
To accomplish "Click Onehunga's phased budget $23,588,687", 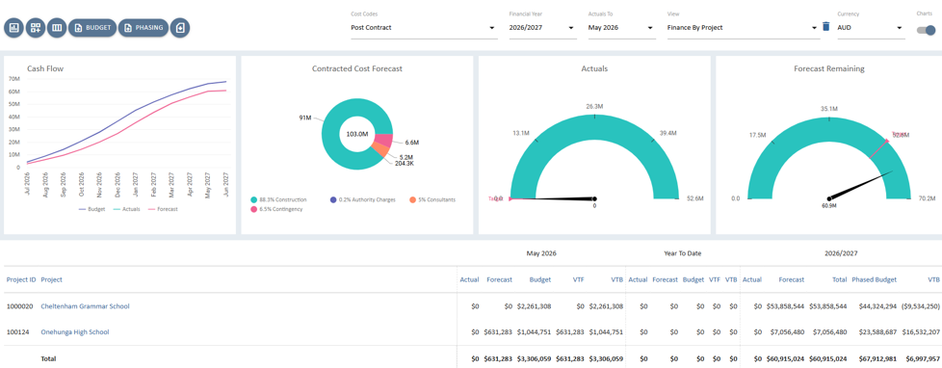I will [x=877, y=332].
